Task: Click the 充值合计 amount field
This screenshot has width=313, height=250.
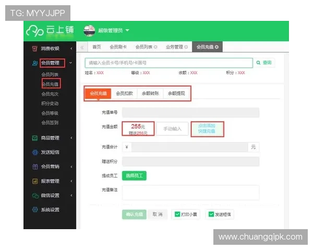Action: point(190,147)
